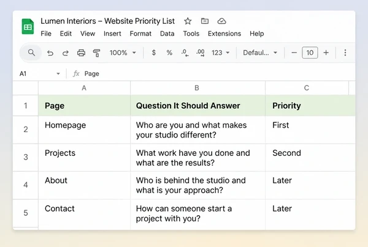Select the About cell
Screen dimensions: 368x247
[84, 185]
